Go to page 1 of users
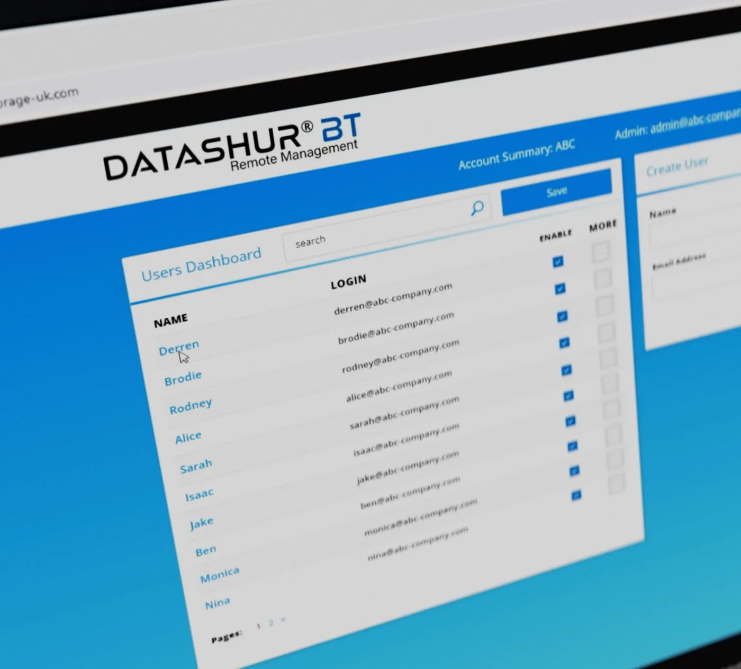 pyautogui.click(x=258, y=627)
